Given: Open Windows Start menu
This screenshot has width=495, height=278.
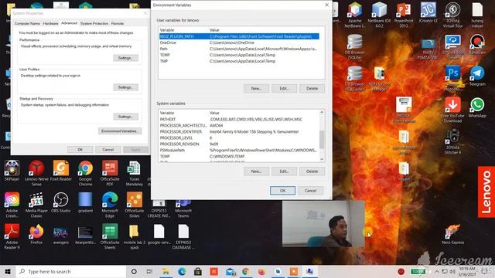Looking at the screenshot, I should [x=8, y=271].
